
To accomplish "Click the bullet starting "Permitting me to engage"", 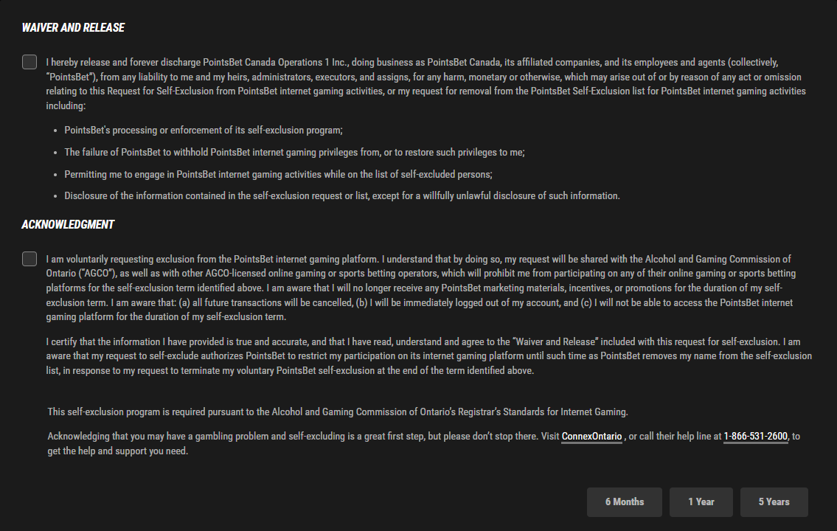I will click(278, 175).
